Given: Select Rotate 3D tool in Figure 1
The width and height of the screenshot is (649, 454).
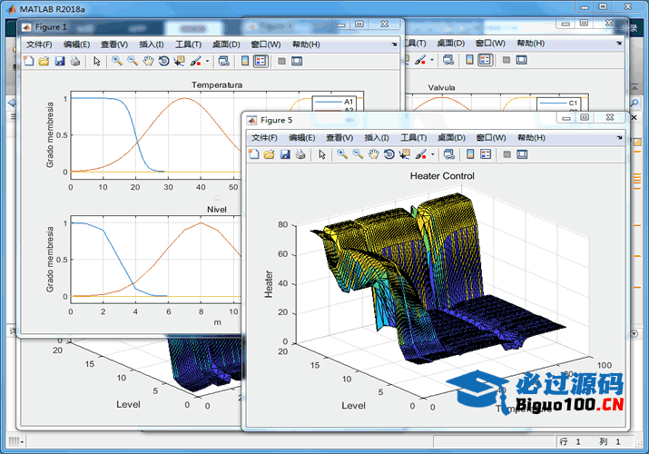Looking at the screenshot, I should pyautogui.click(x=164, y=61).
